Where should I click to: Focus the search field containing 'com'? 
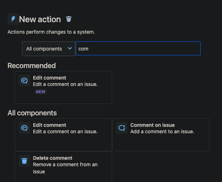(138, 48)
